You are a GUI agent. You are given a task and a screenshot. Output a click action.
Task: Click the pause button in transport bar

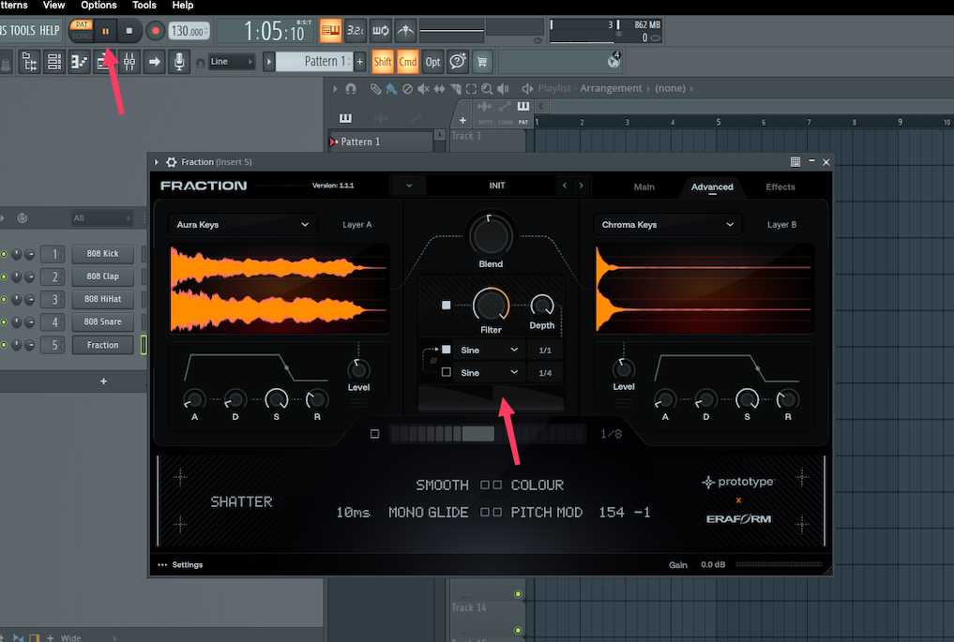[x=105, y=31]
